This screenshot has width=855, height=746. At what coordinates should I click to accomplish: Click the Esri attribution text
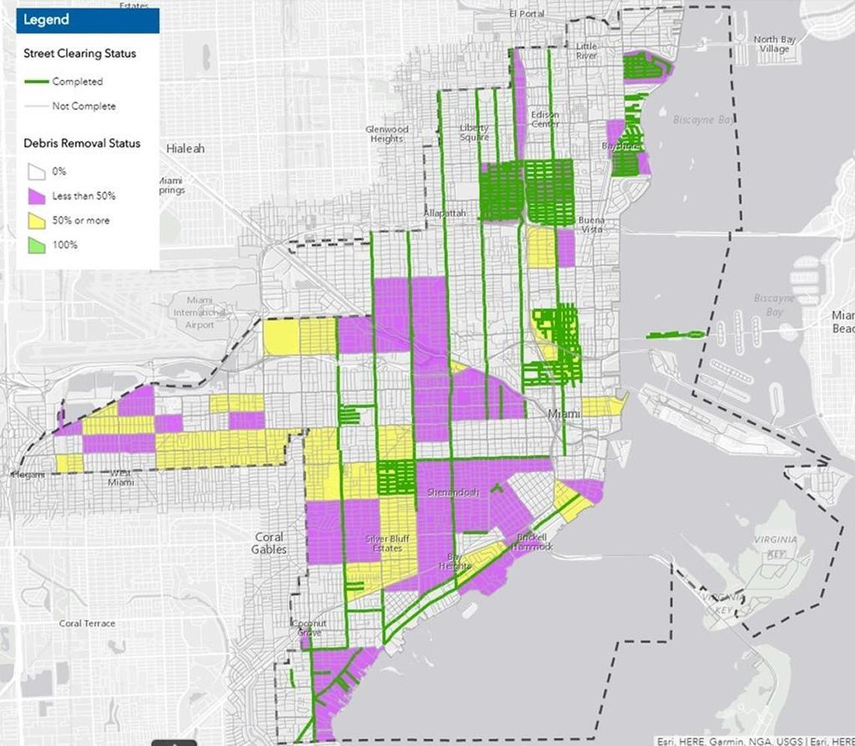(x=754, y=741)
